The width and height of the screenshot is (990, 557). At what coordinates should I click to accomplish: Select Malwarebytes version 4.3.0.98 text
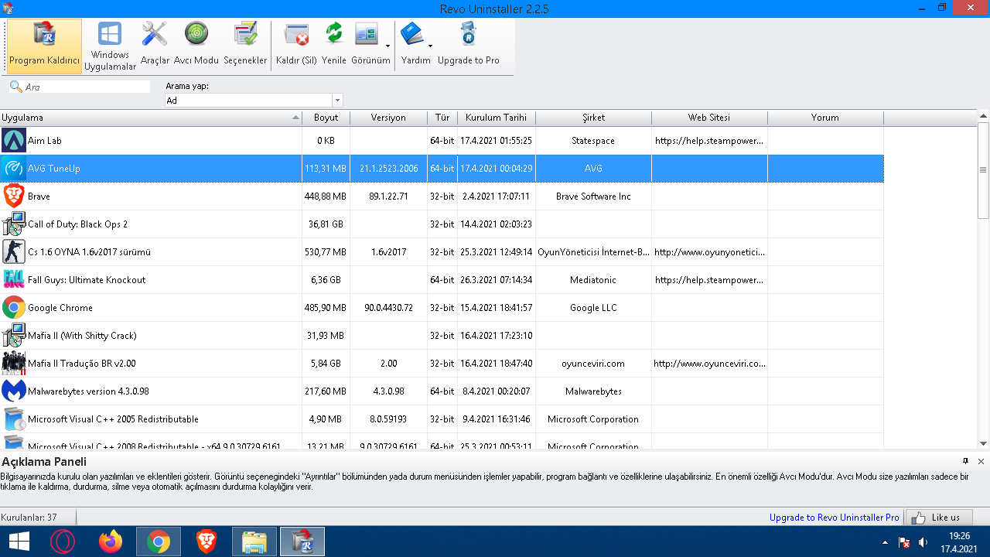88,391
